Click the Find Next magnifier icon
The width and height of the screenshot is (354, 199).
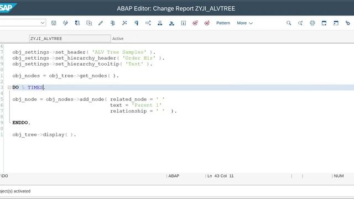[300, 23]
